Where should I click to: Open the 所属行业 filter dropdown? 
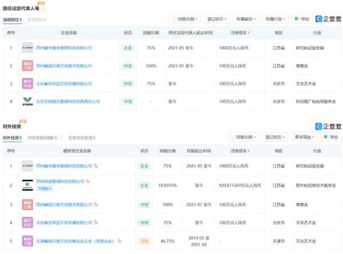coord(276,19)
